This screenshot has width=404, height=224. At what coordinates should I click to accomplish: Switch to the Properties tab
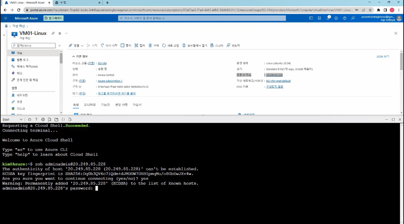pyautogui.click(x=76, y=105)
